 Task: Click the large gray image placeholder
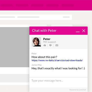15,47
